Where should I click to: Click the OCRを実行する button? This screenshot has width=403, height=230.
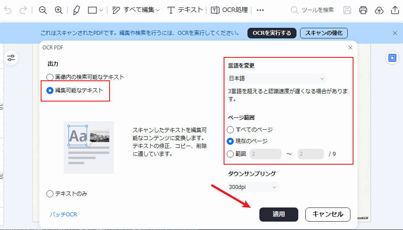click(272, 33)
